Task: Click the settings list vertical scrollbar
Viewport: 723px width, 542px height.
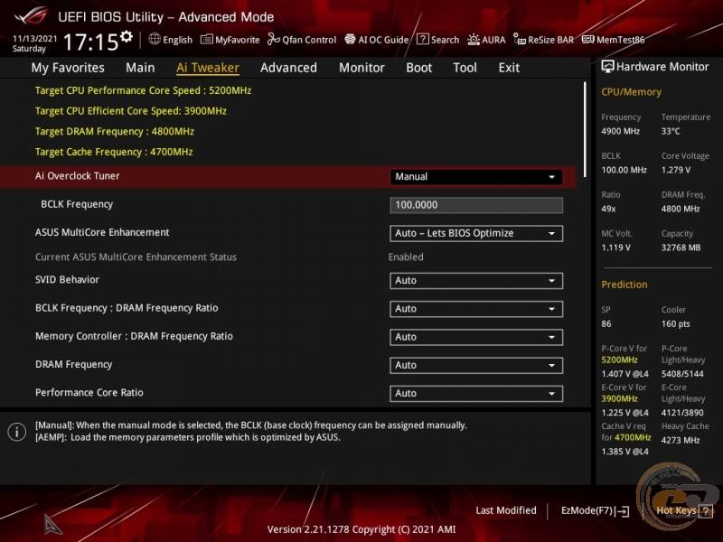Action: (x=585, y=129)
